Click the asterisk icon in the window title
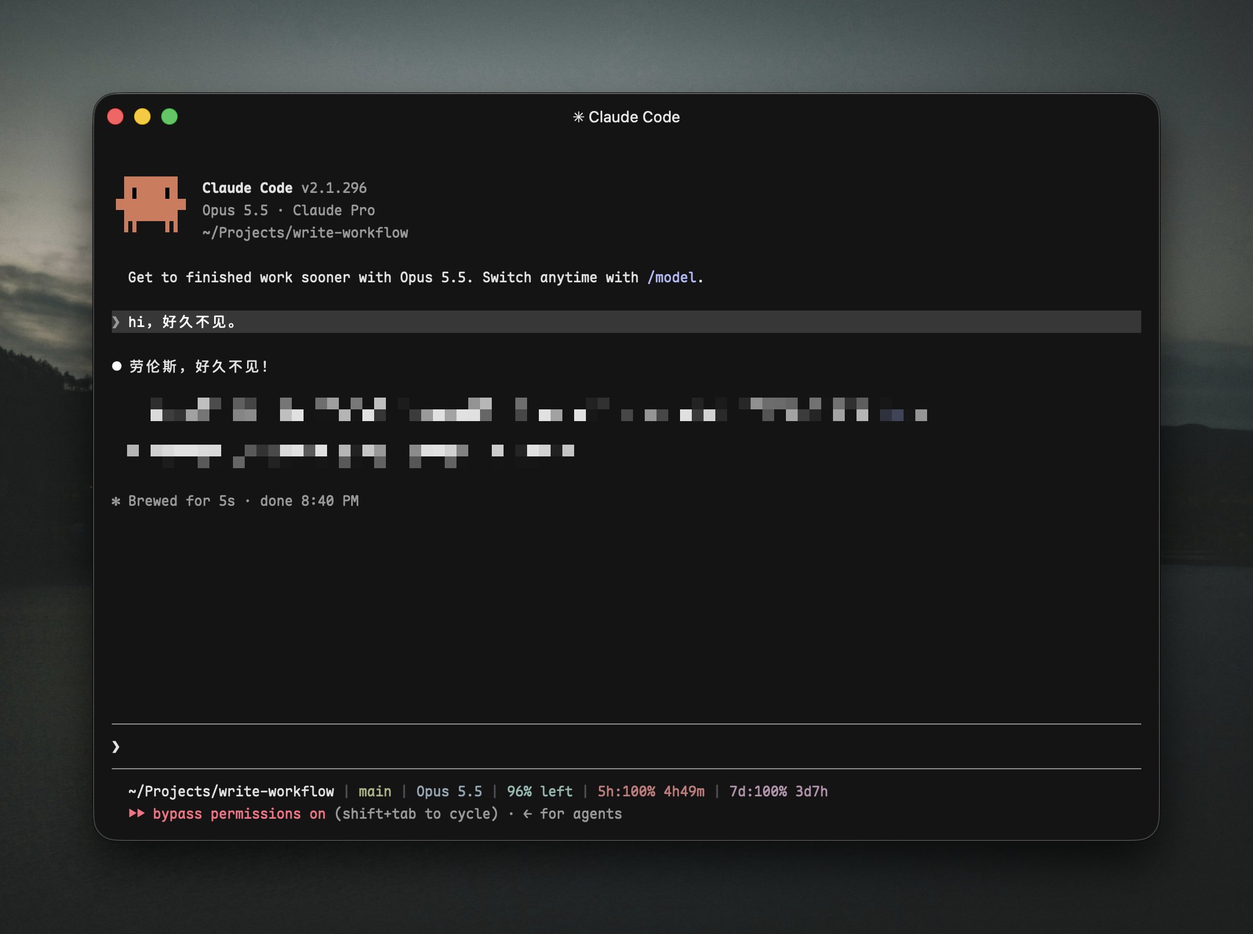1253x934 pixels. [578, 117]
